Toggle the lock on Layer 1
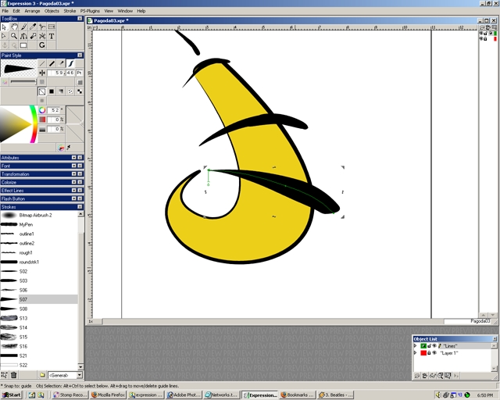The image size is (500, 400). click(429, 353)
